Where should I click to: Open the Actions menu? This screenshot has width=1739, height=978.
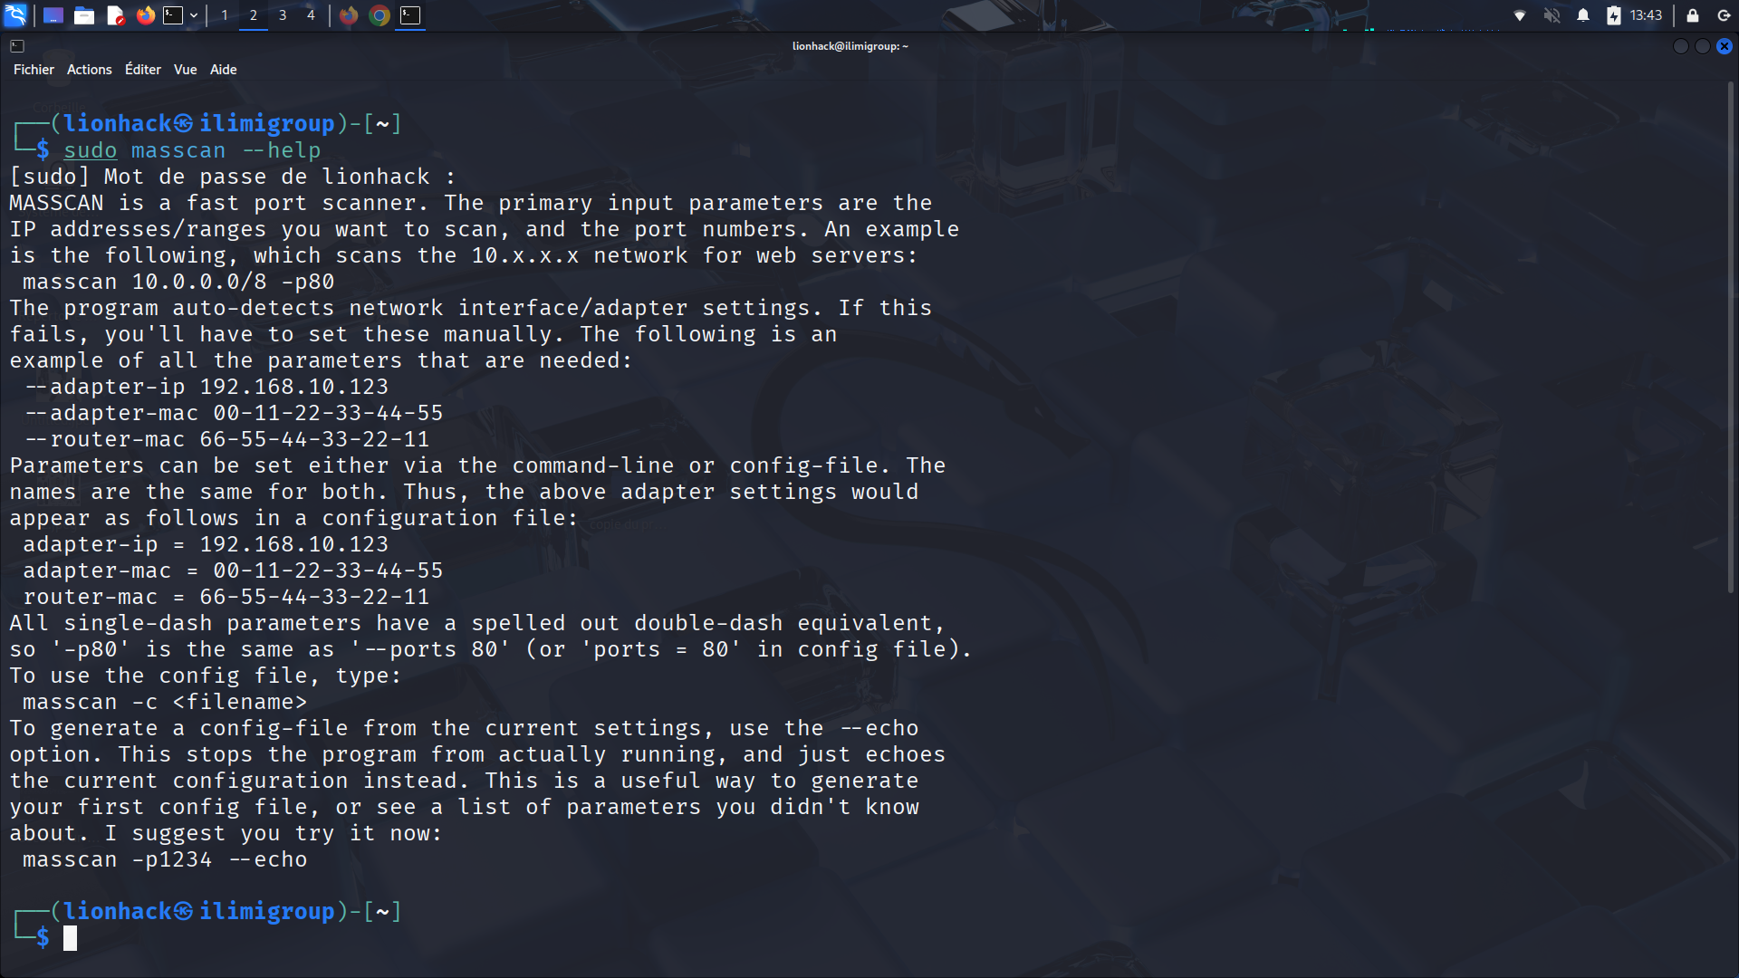pos(89,70)
